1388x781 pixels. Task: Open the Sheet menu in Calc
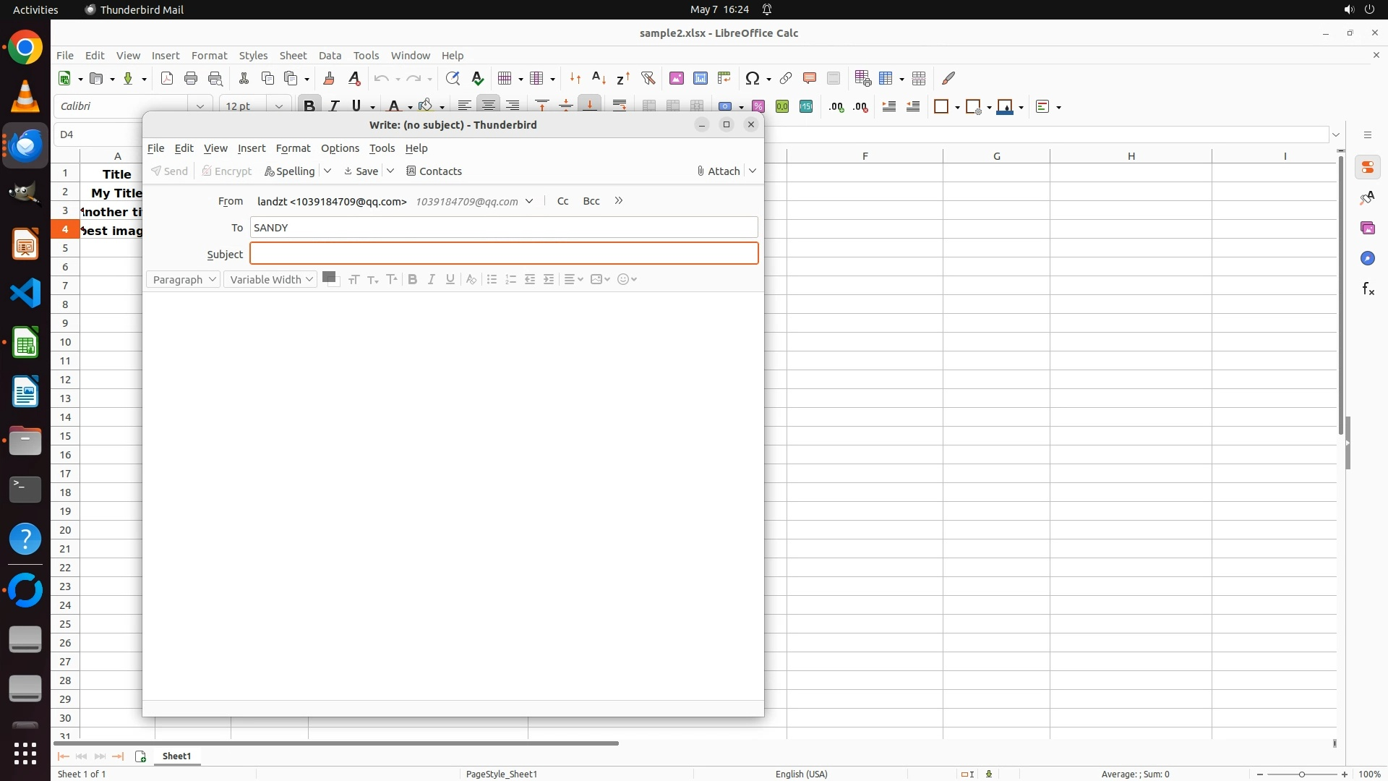[293, 56]
